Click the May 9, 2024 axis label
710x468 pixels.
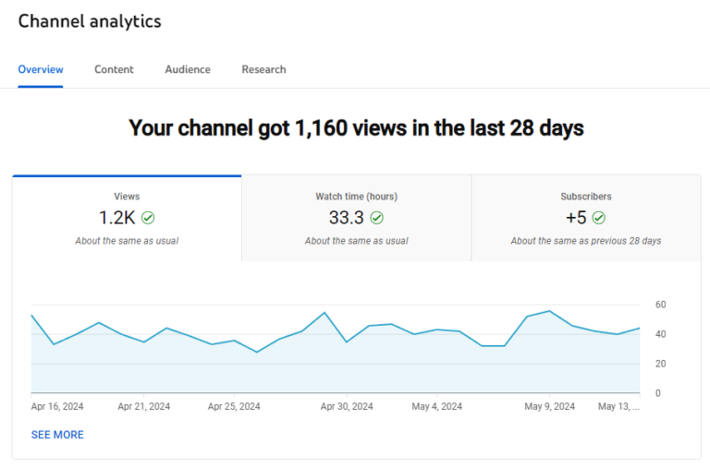[550, 406]
